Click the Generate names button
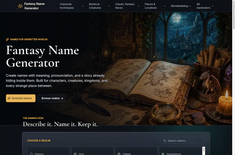 (x=21, y=98)
